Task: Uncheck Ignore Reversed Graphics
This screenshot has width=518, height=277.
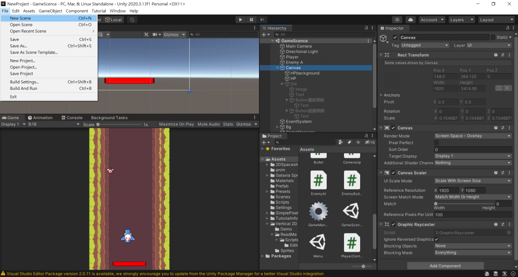Action: tap(437, 240)
